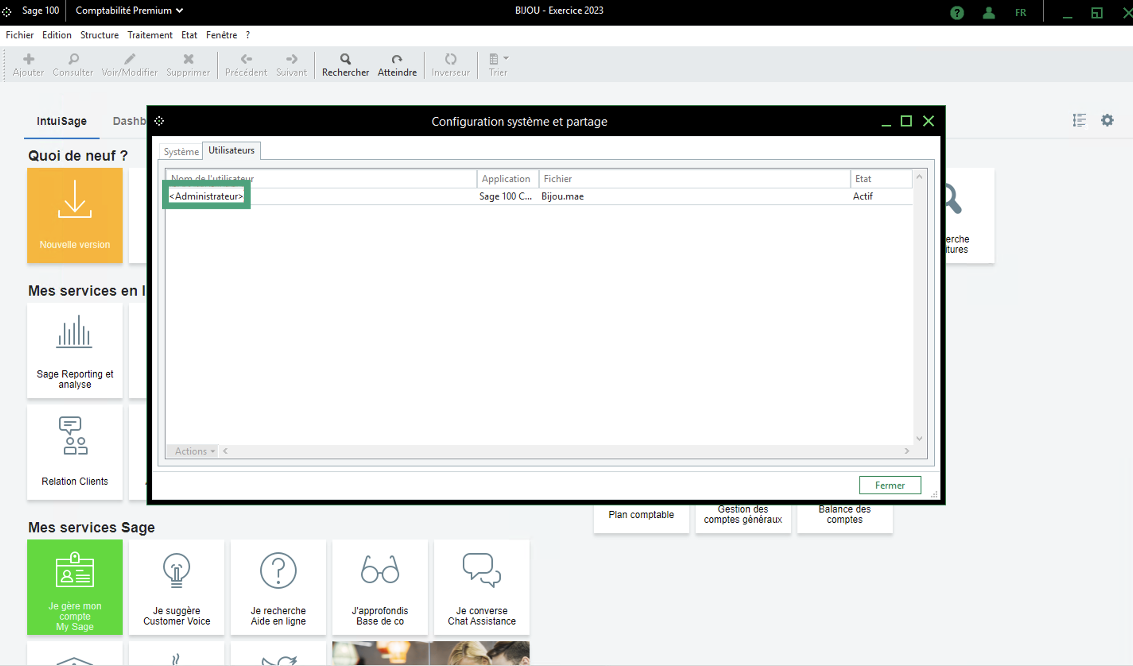Open the Je suggère Customer Voice tile
This screenshot has height=666, width=1133.
176,587
